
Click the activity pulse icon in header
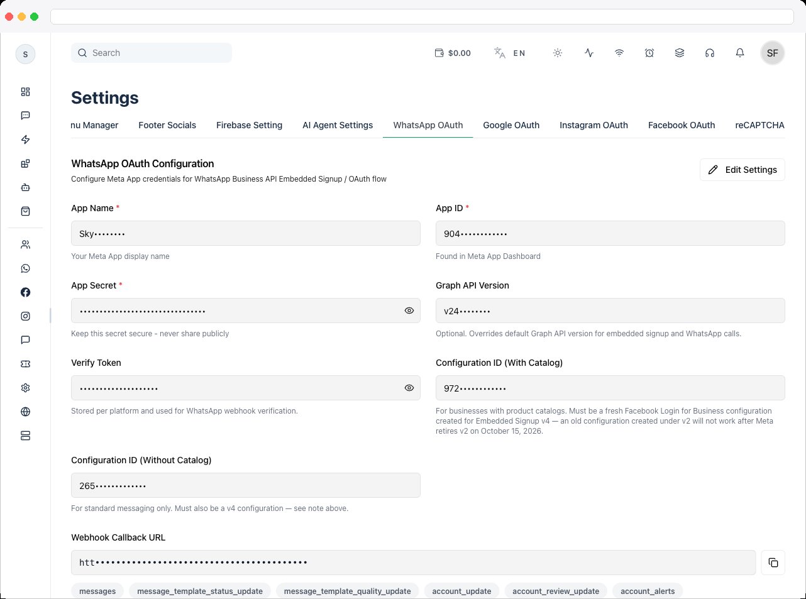tap(589, 53)
